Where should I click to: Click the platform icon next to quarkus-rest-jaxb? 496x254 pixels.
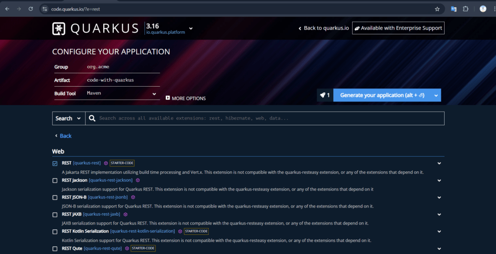125,214
